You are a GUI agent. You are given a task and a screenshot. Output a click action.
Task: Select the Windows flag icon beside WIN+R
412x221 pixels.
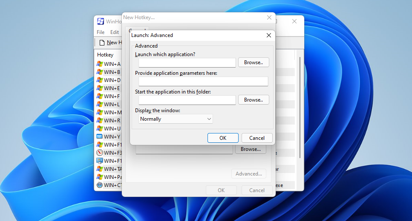pyautogui.click(x=100, y=121)
